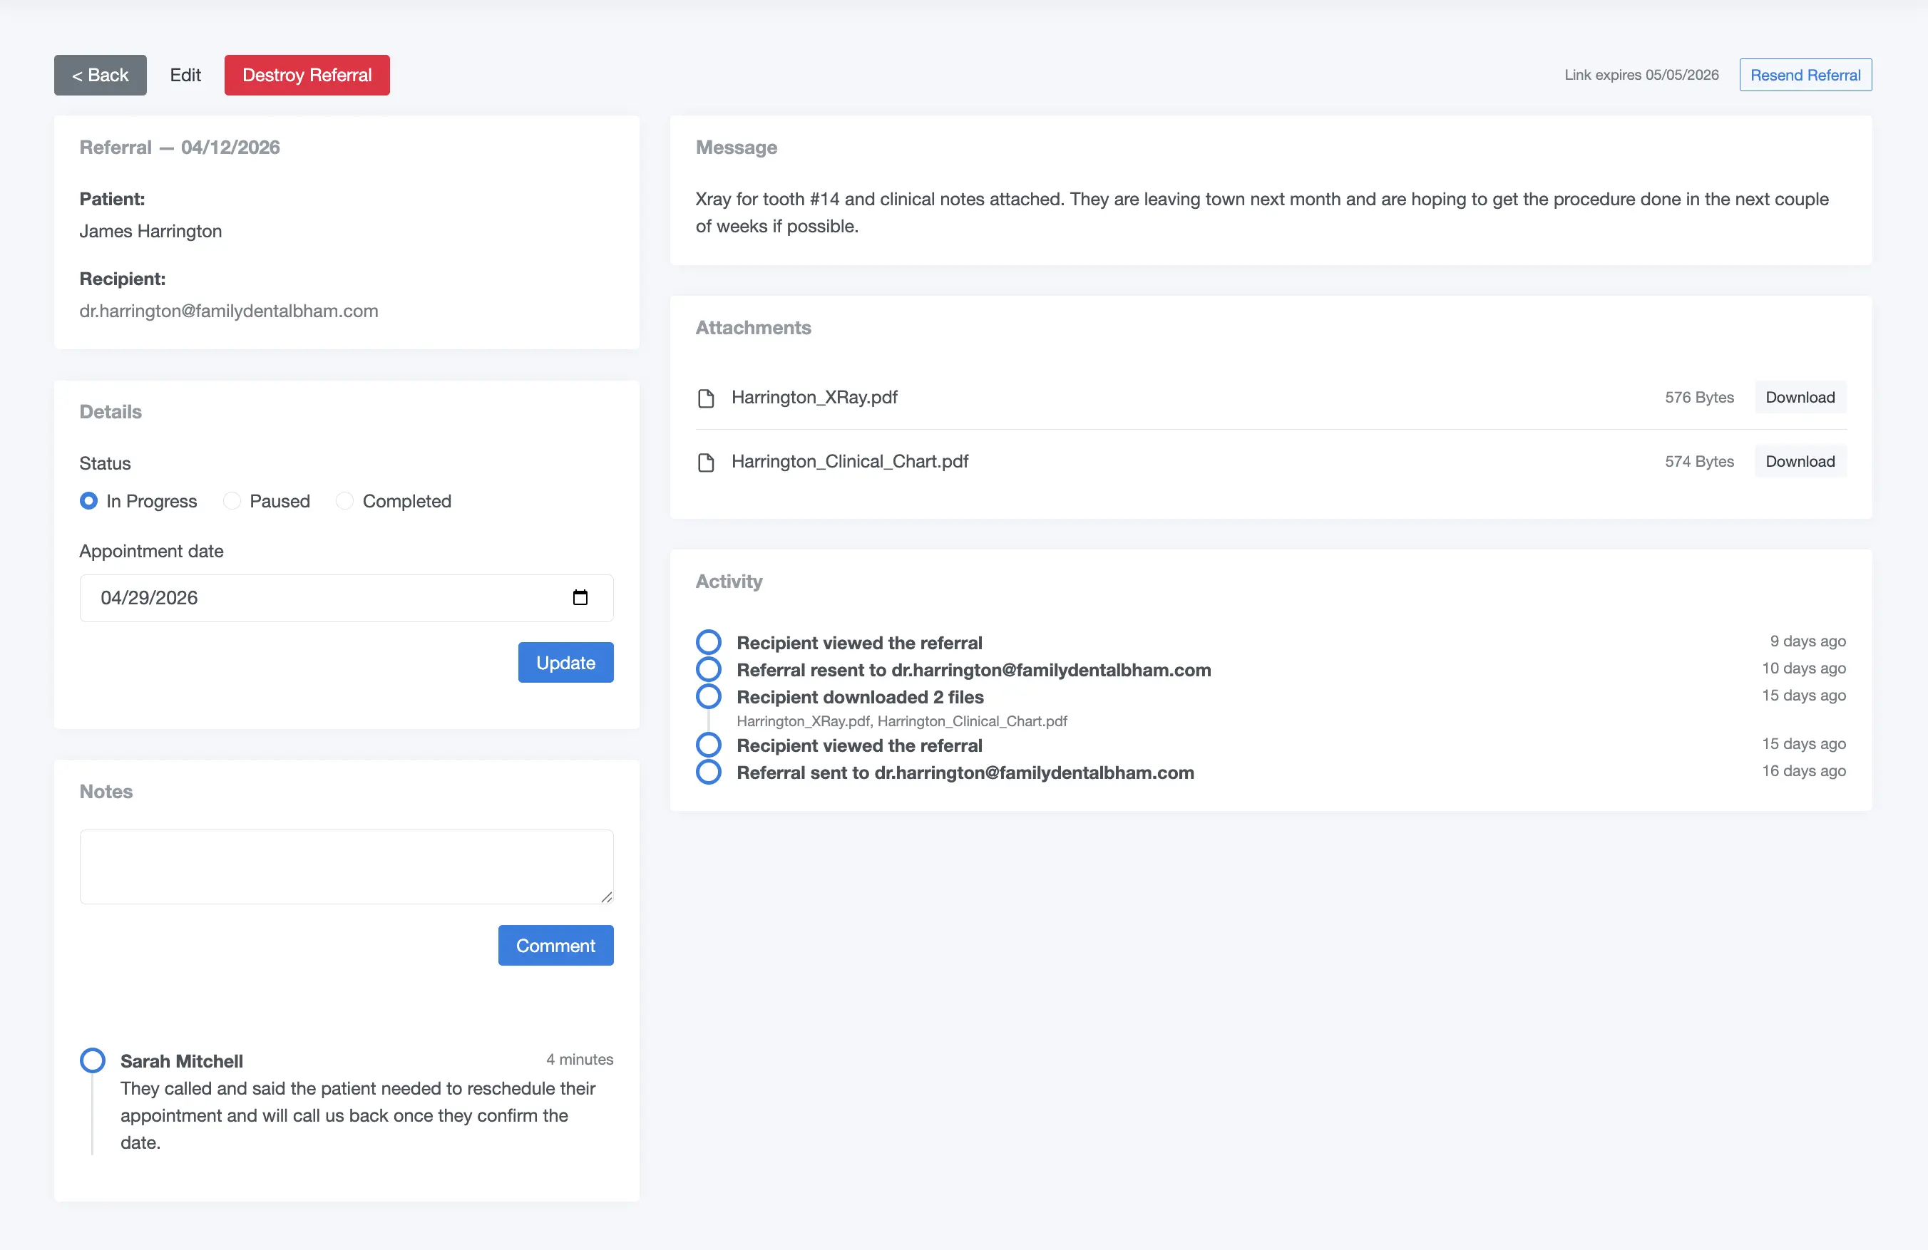Set status to Paused
1928x1250 pixels.
(232, 501)
